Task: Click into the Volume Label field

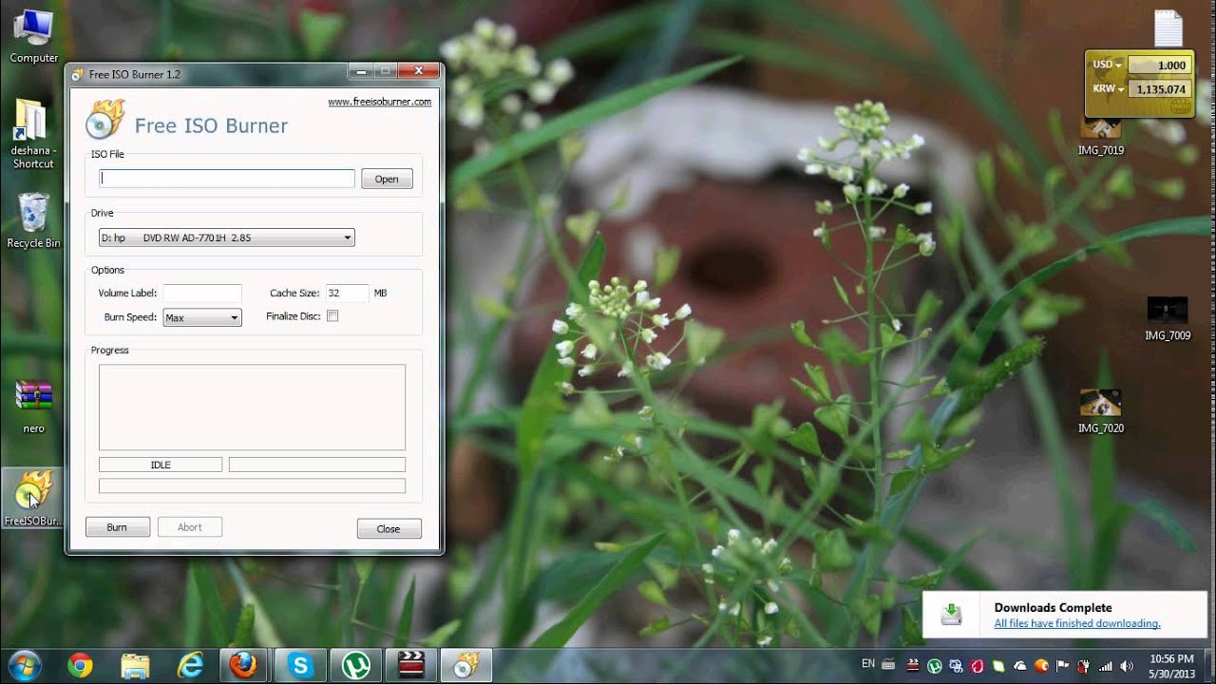Action: click(x=202, y=294)
